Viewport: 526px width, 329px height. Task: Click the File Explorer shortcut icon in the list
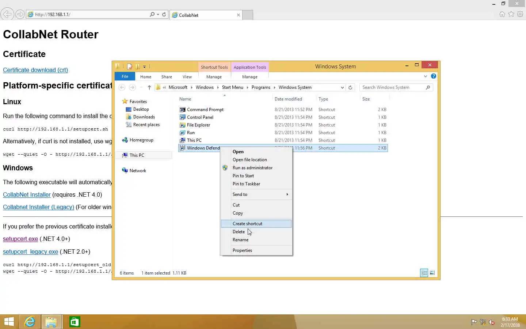point(183,125)
